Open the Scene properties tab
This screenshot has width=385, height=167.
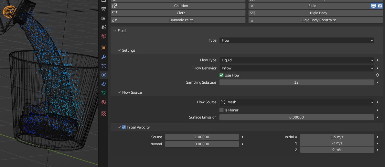pyautogui.click(x=104, y=27)
